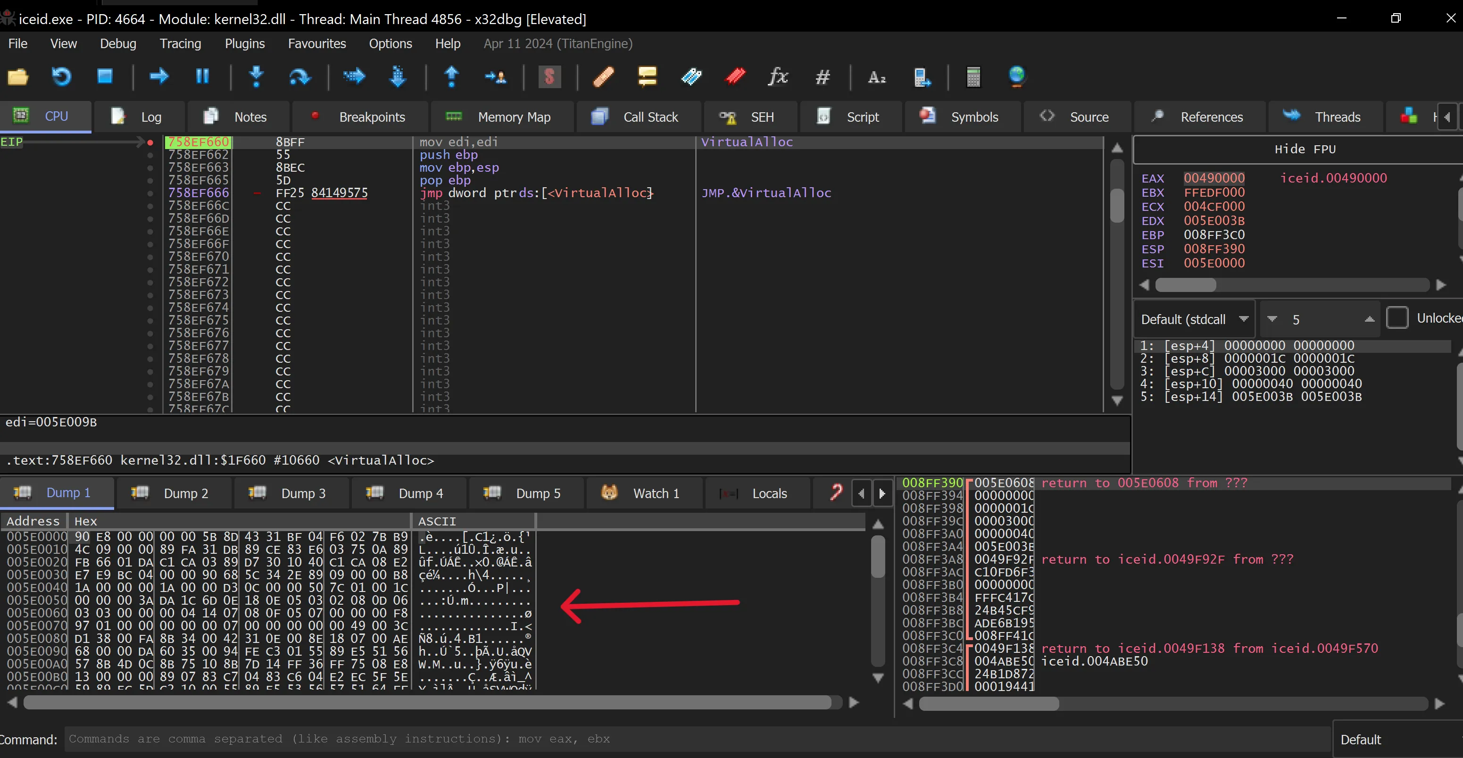Open the Dump 2 tab
This screenshot has width=1463, height=758.
pyautogui.click(x=174, y=493)
